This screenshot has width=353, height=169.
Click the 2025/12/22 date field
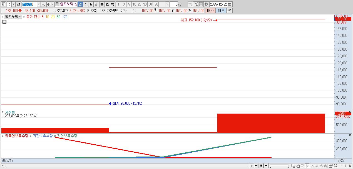[x=218, y=4]
